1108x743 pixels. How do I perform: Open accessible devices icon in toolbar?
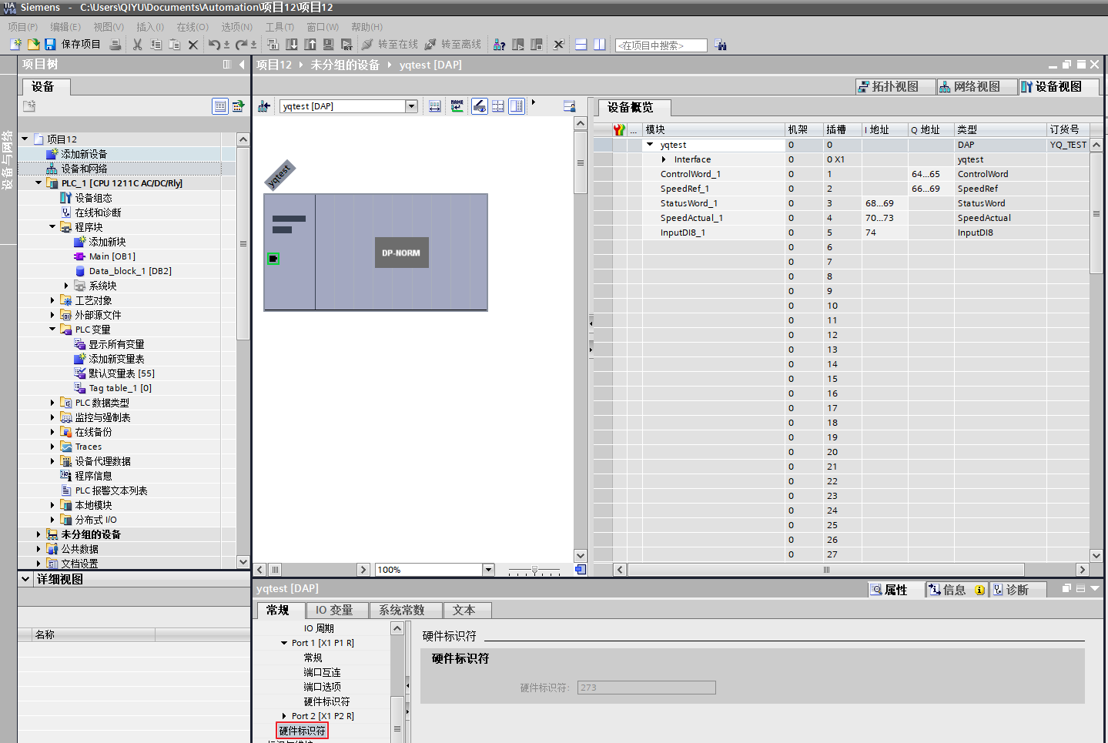[499, 45]
